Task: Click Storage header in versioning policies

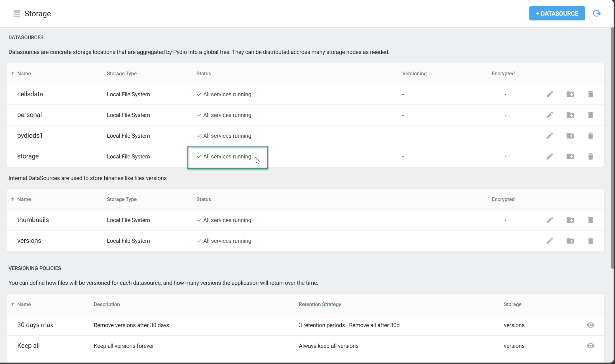Action: pyautogui.click(x=513, y=304)
